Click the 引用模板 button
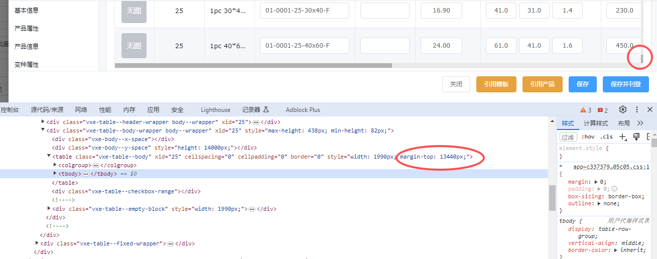This screenshot has width=657, height=259. pyautogui.click(x=496, y=84)
